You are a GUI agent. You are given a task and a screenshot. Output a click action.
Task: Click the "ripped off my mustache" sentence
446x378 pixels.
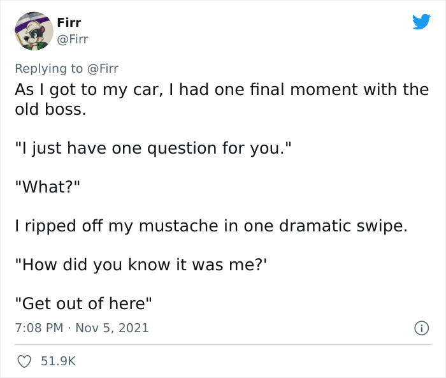(x=212, y=226)
